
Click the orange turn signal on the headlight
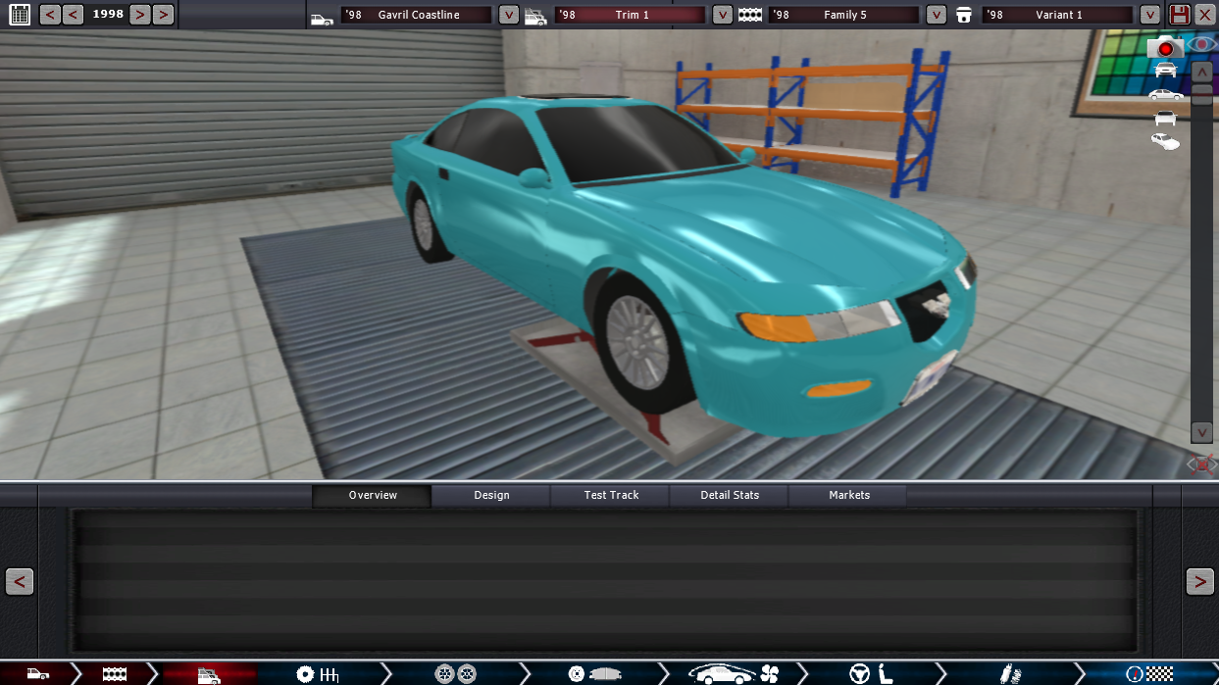point(777,327)
